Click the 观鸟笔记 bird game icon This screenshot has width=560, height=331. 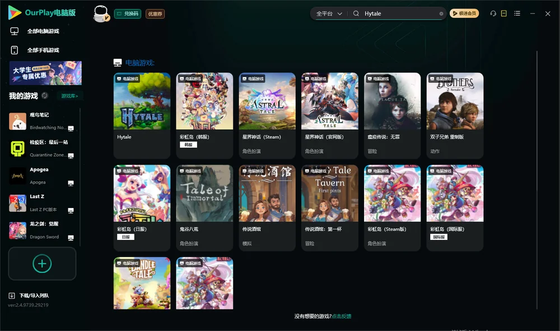tap(17, 121)
